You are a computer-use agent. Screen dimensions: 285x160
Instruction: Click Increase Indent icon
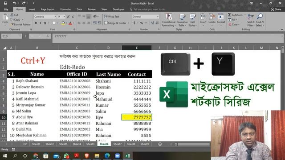click(x=99, y=23)
